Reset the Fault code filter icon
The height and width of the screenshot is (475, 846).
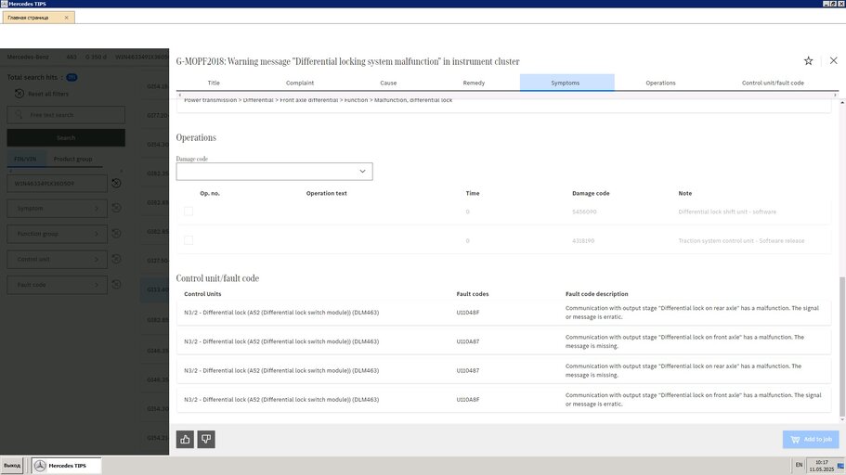coord(116,285)
